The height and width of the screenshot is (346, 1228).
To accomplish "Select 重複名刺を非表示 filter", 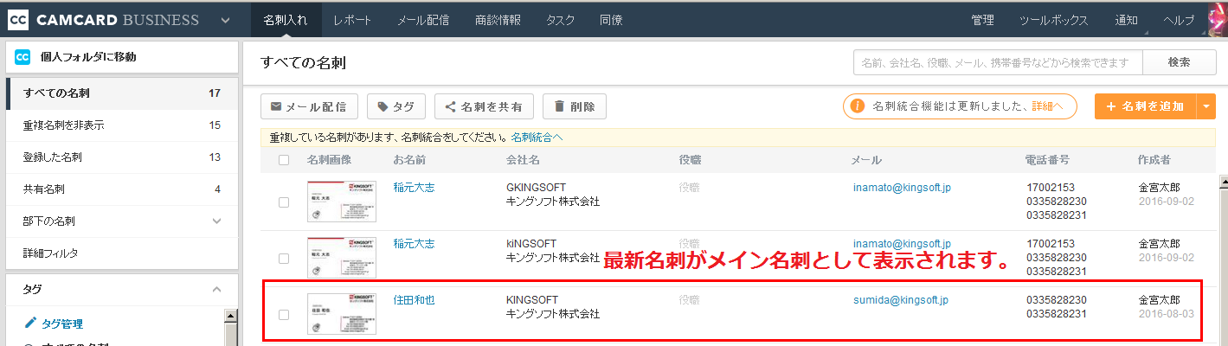I will click(x=122, y=125).
